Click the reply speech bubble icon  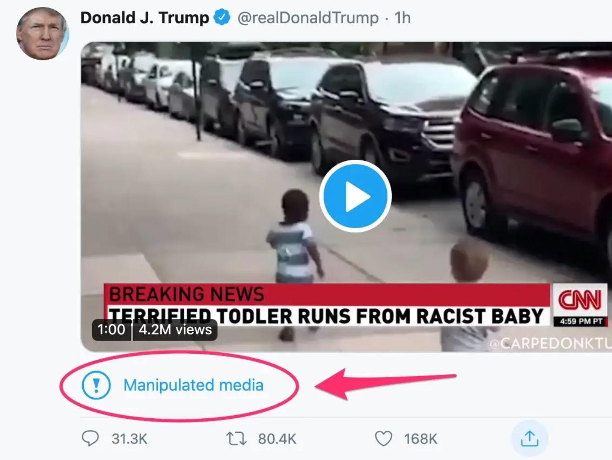click(x=90, y=438)
